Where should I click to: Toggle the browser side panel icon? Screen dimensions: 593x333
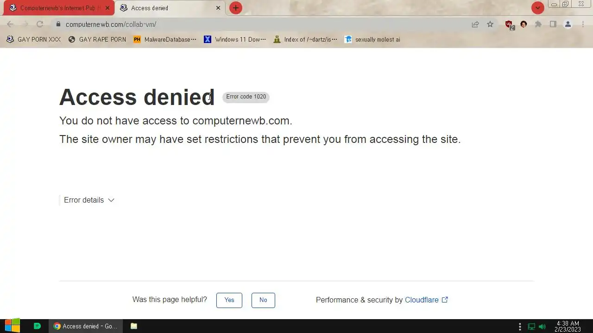coord(553,24)
